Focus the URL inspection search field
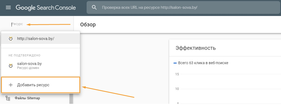The image size is (281, 107). (184, 7)
